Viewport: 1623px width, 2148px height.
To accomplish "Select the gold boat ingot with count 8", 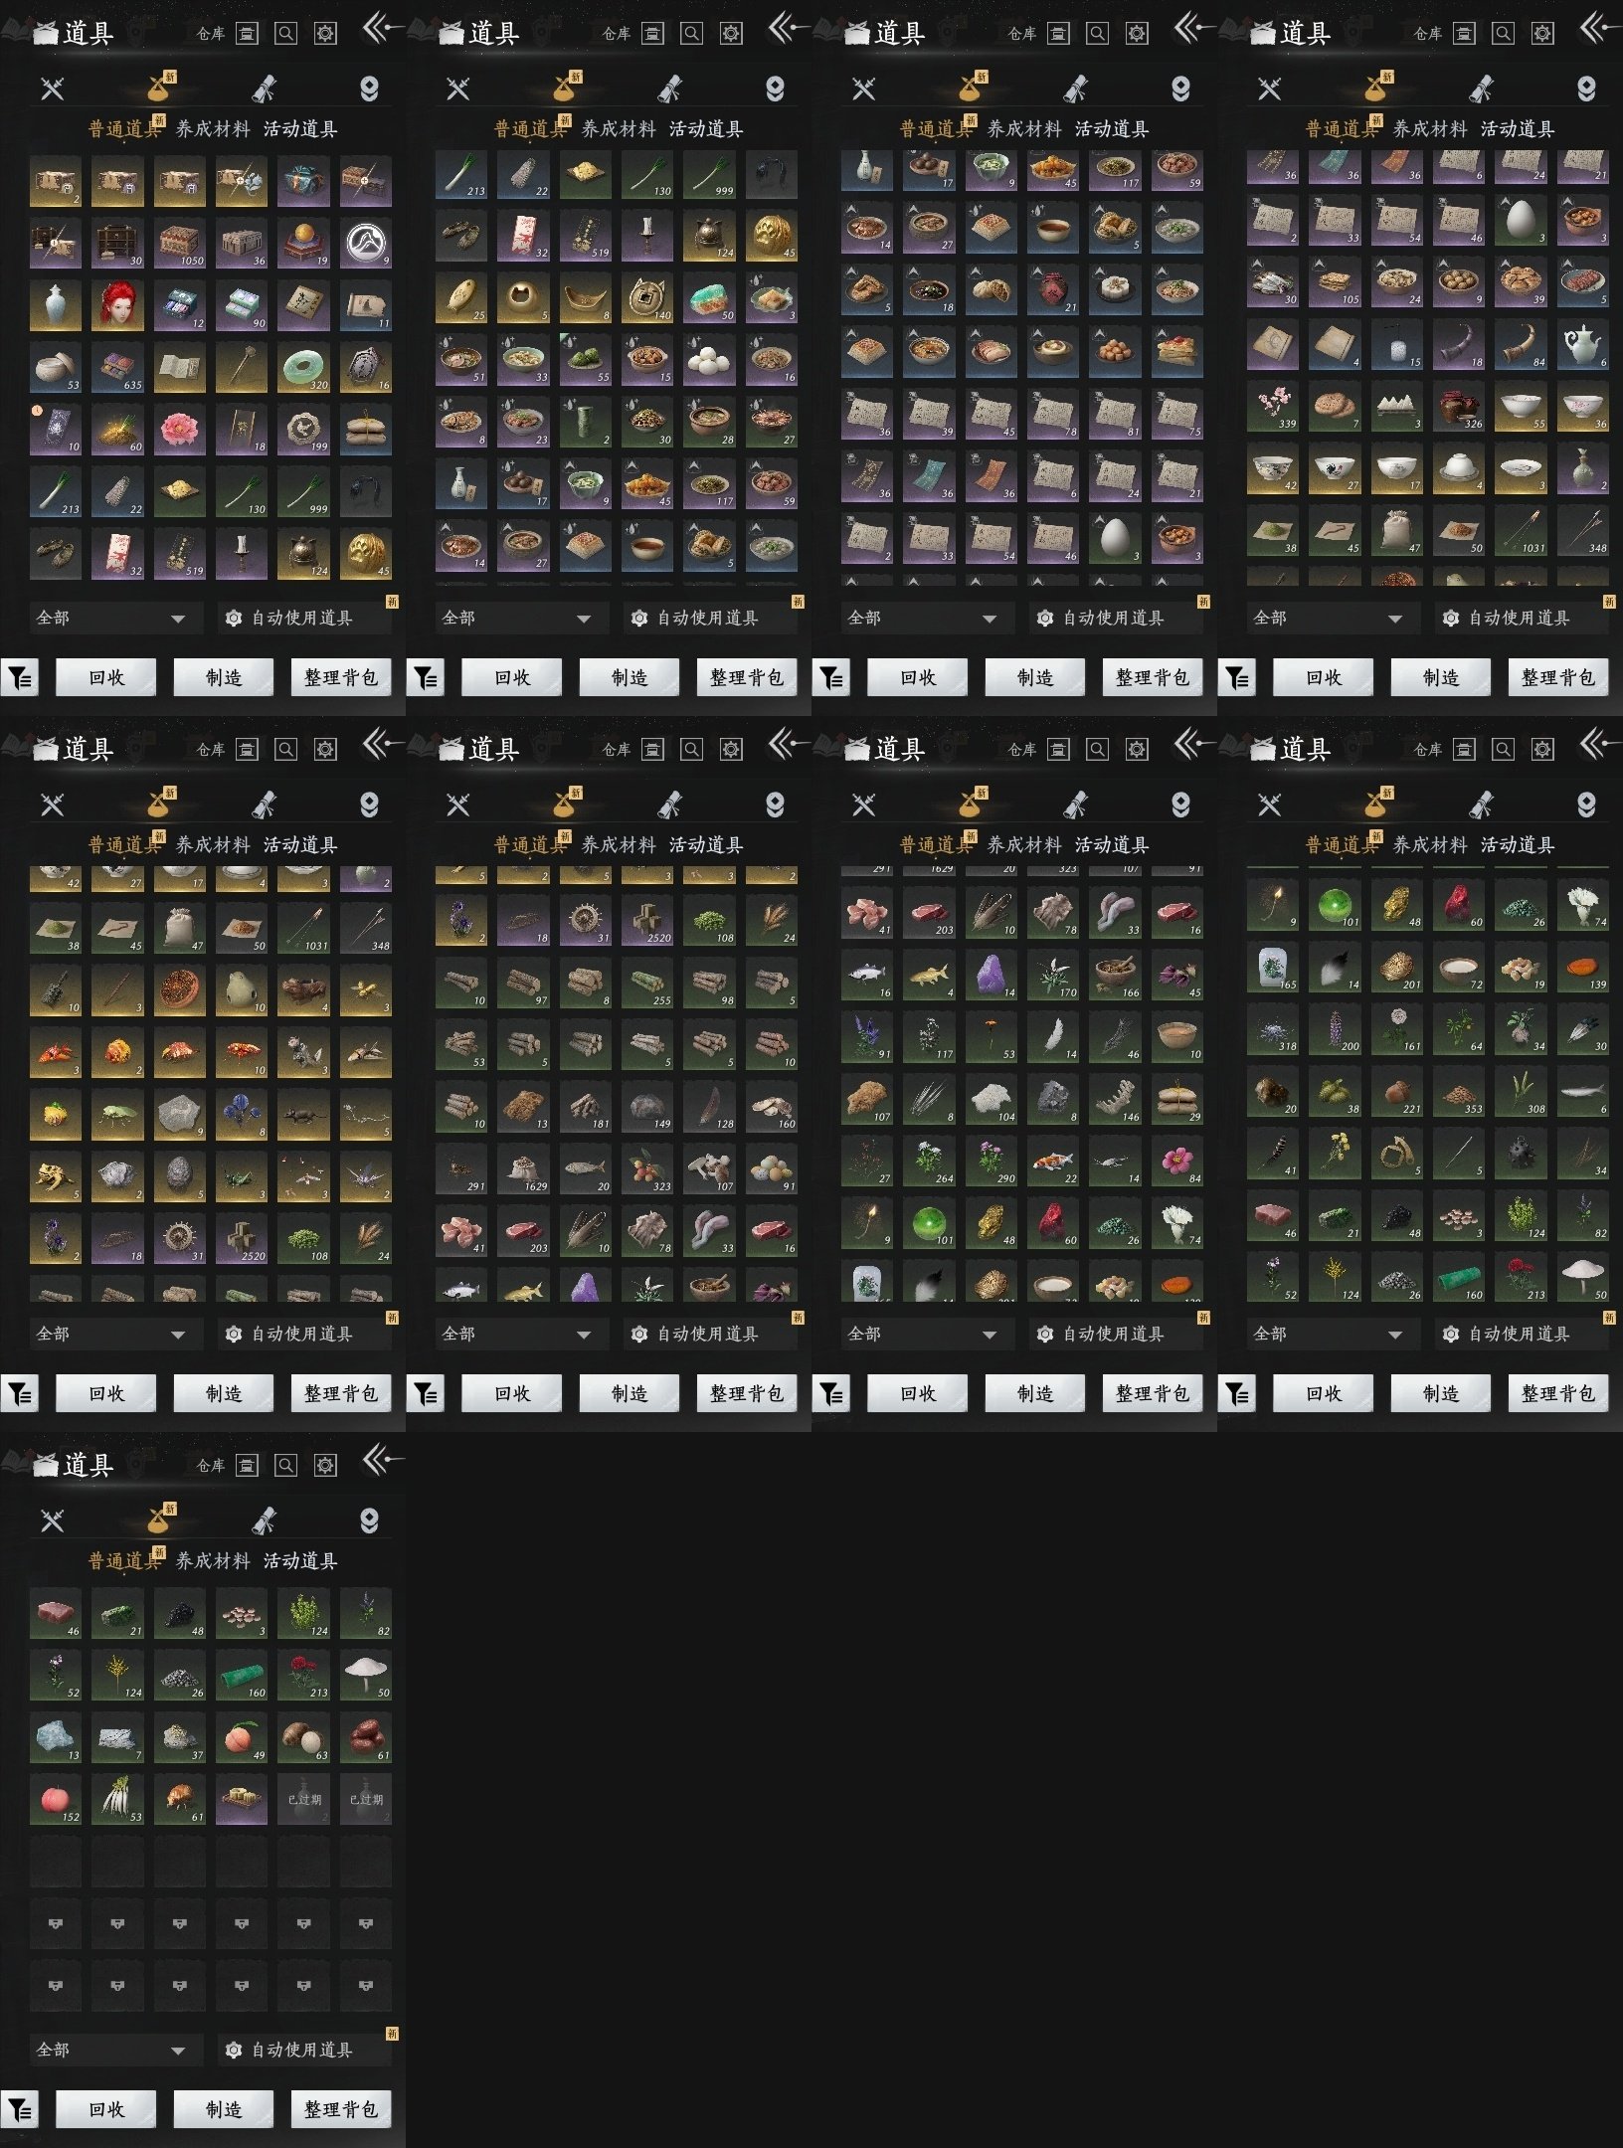I will (x=586, y=297).
